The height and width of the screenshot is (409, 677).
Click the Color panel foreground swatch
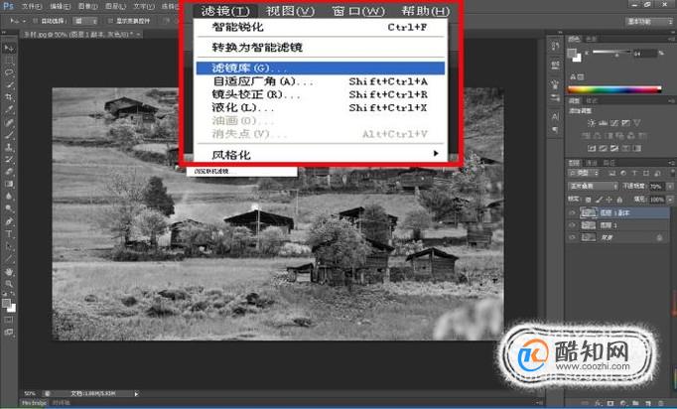(572, 54)
